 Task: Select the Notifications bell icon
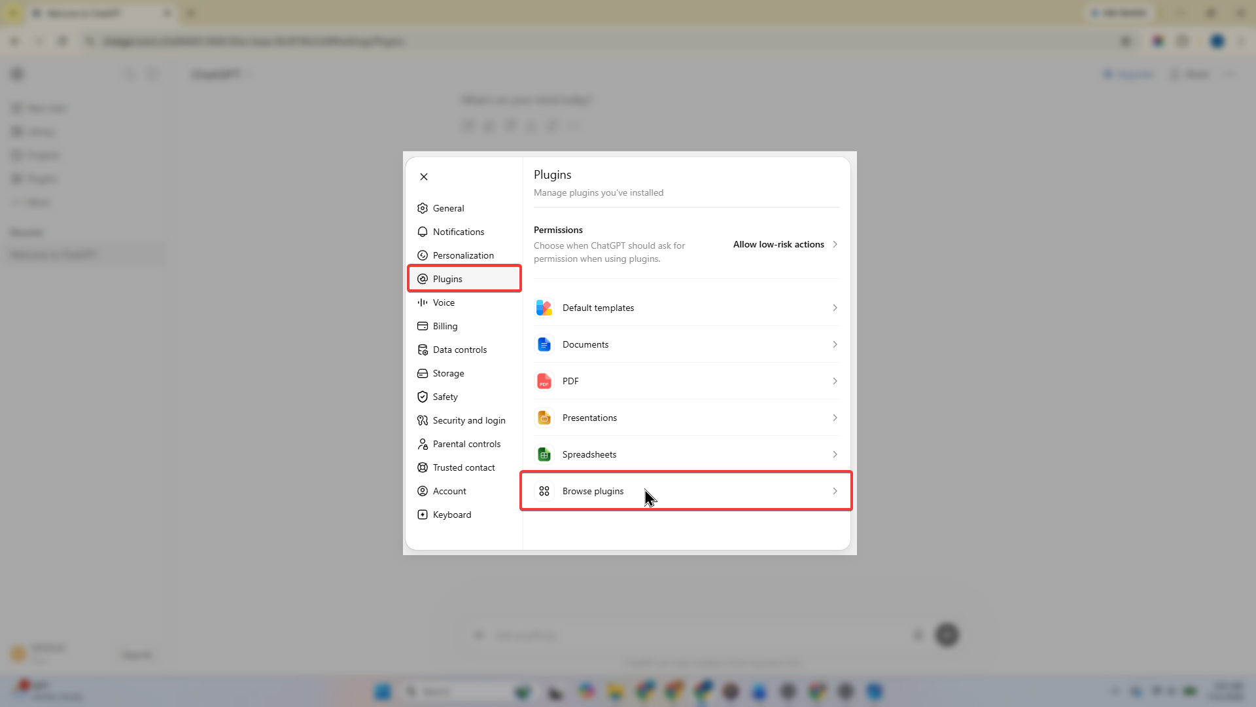point(423,232)
